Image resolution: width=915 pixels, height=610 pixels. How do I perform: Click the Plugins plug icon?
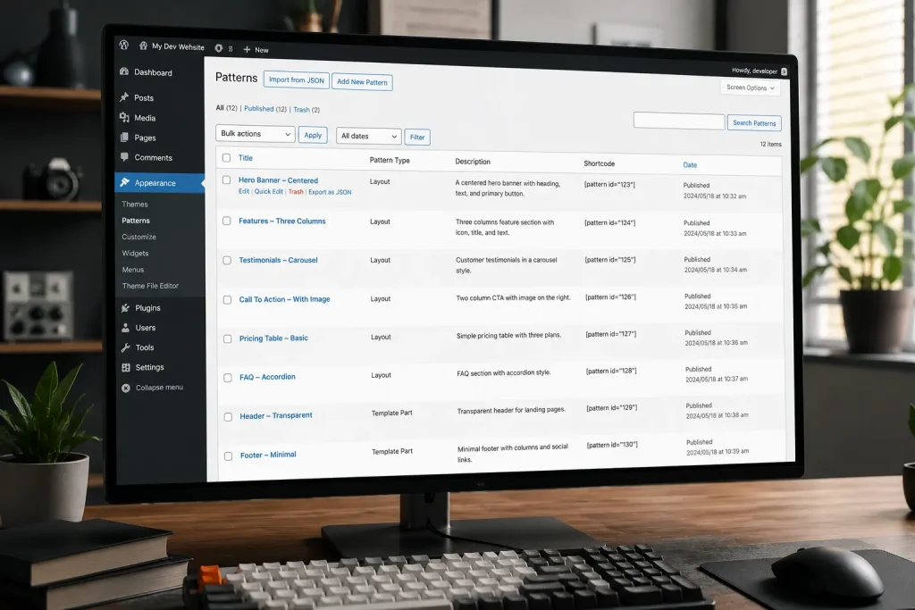(125, 308)
